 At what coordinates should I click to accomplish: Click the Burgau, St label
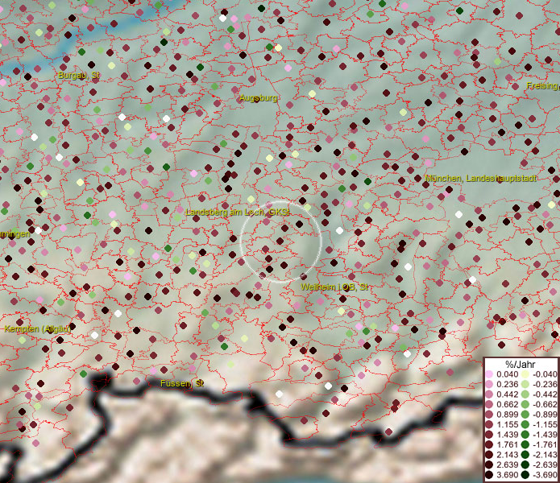click(79, 76)
